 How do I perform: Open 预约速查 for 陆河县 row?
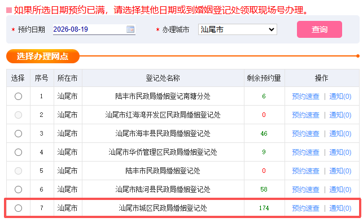coord(305,190)
